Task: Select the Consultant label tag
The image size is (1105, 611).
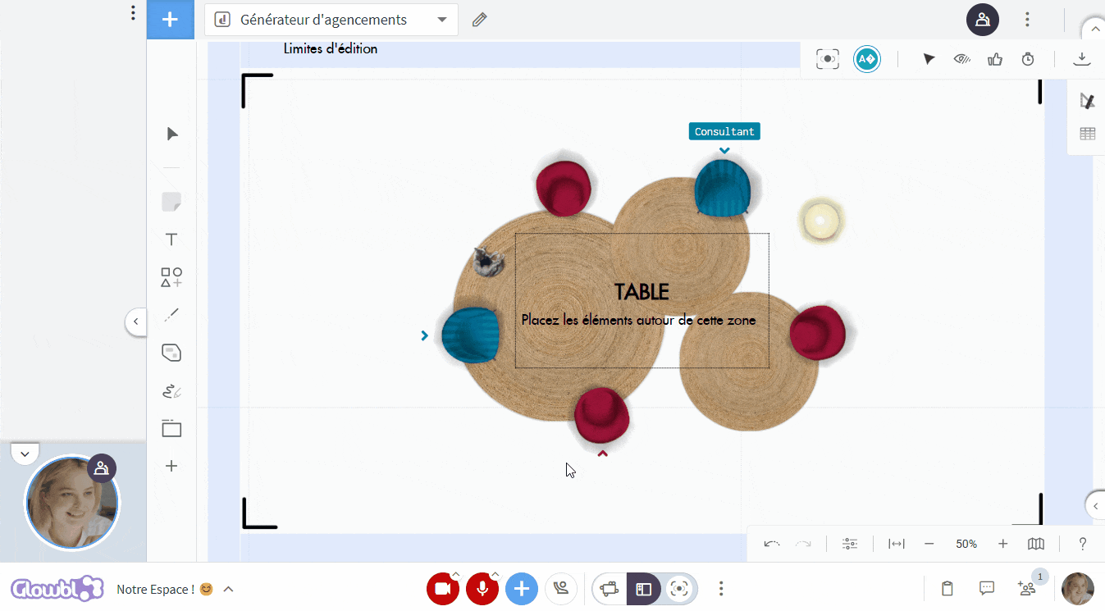Action: pos(724,131)
